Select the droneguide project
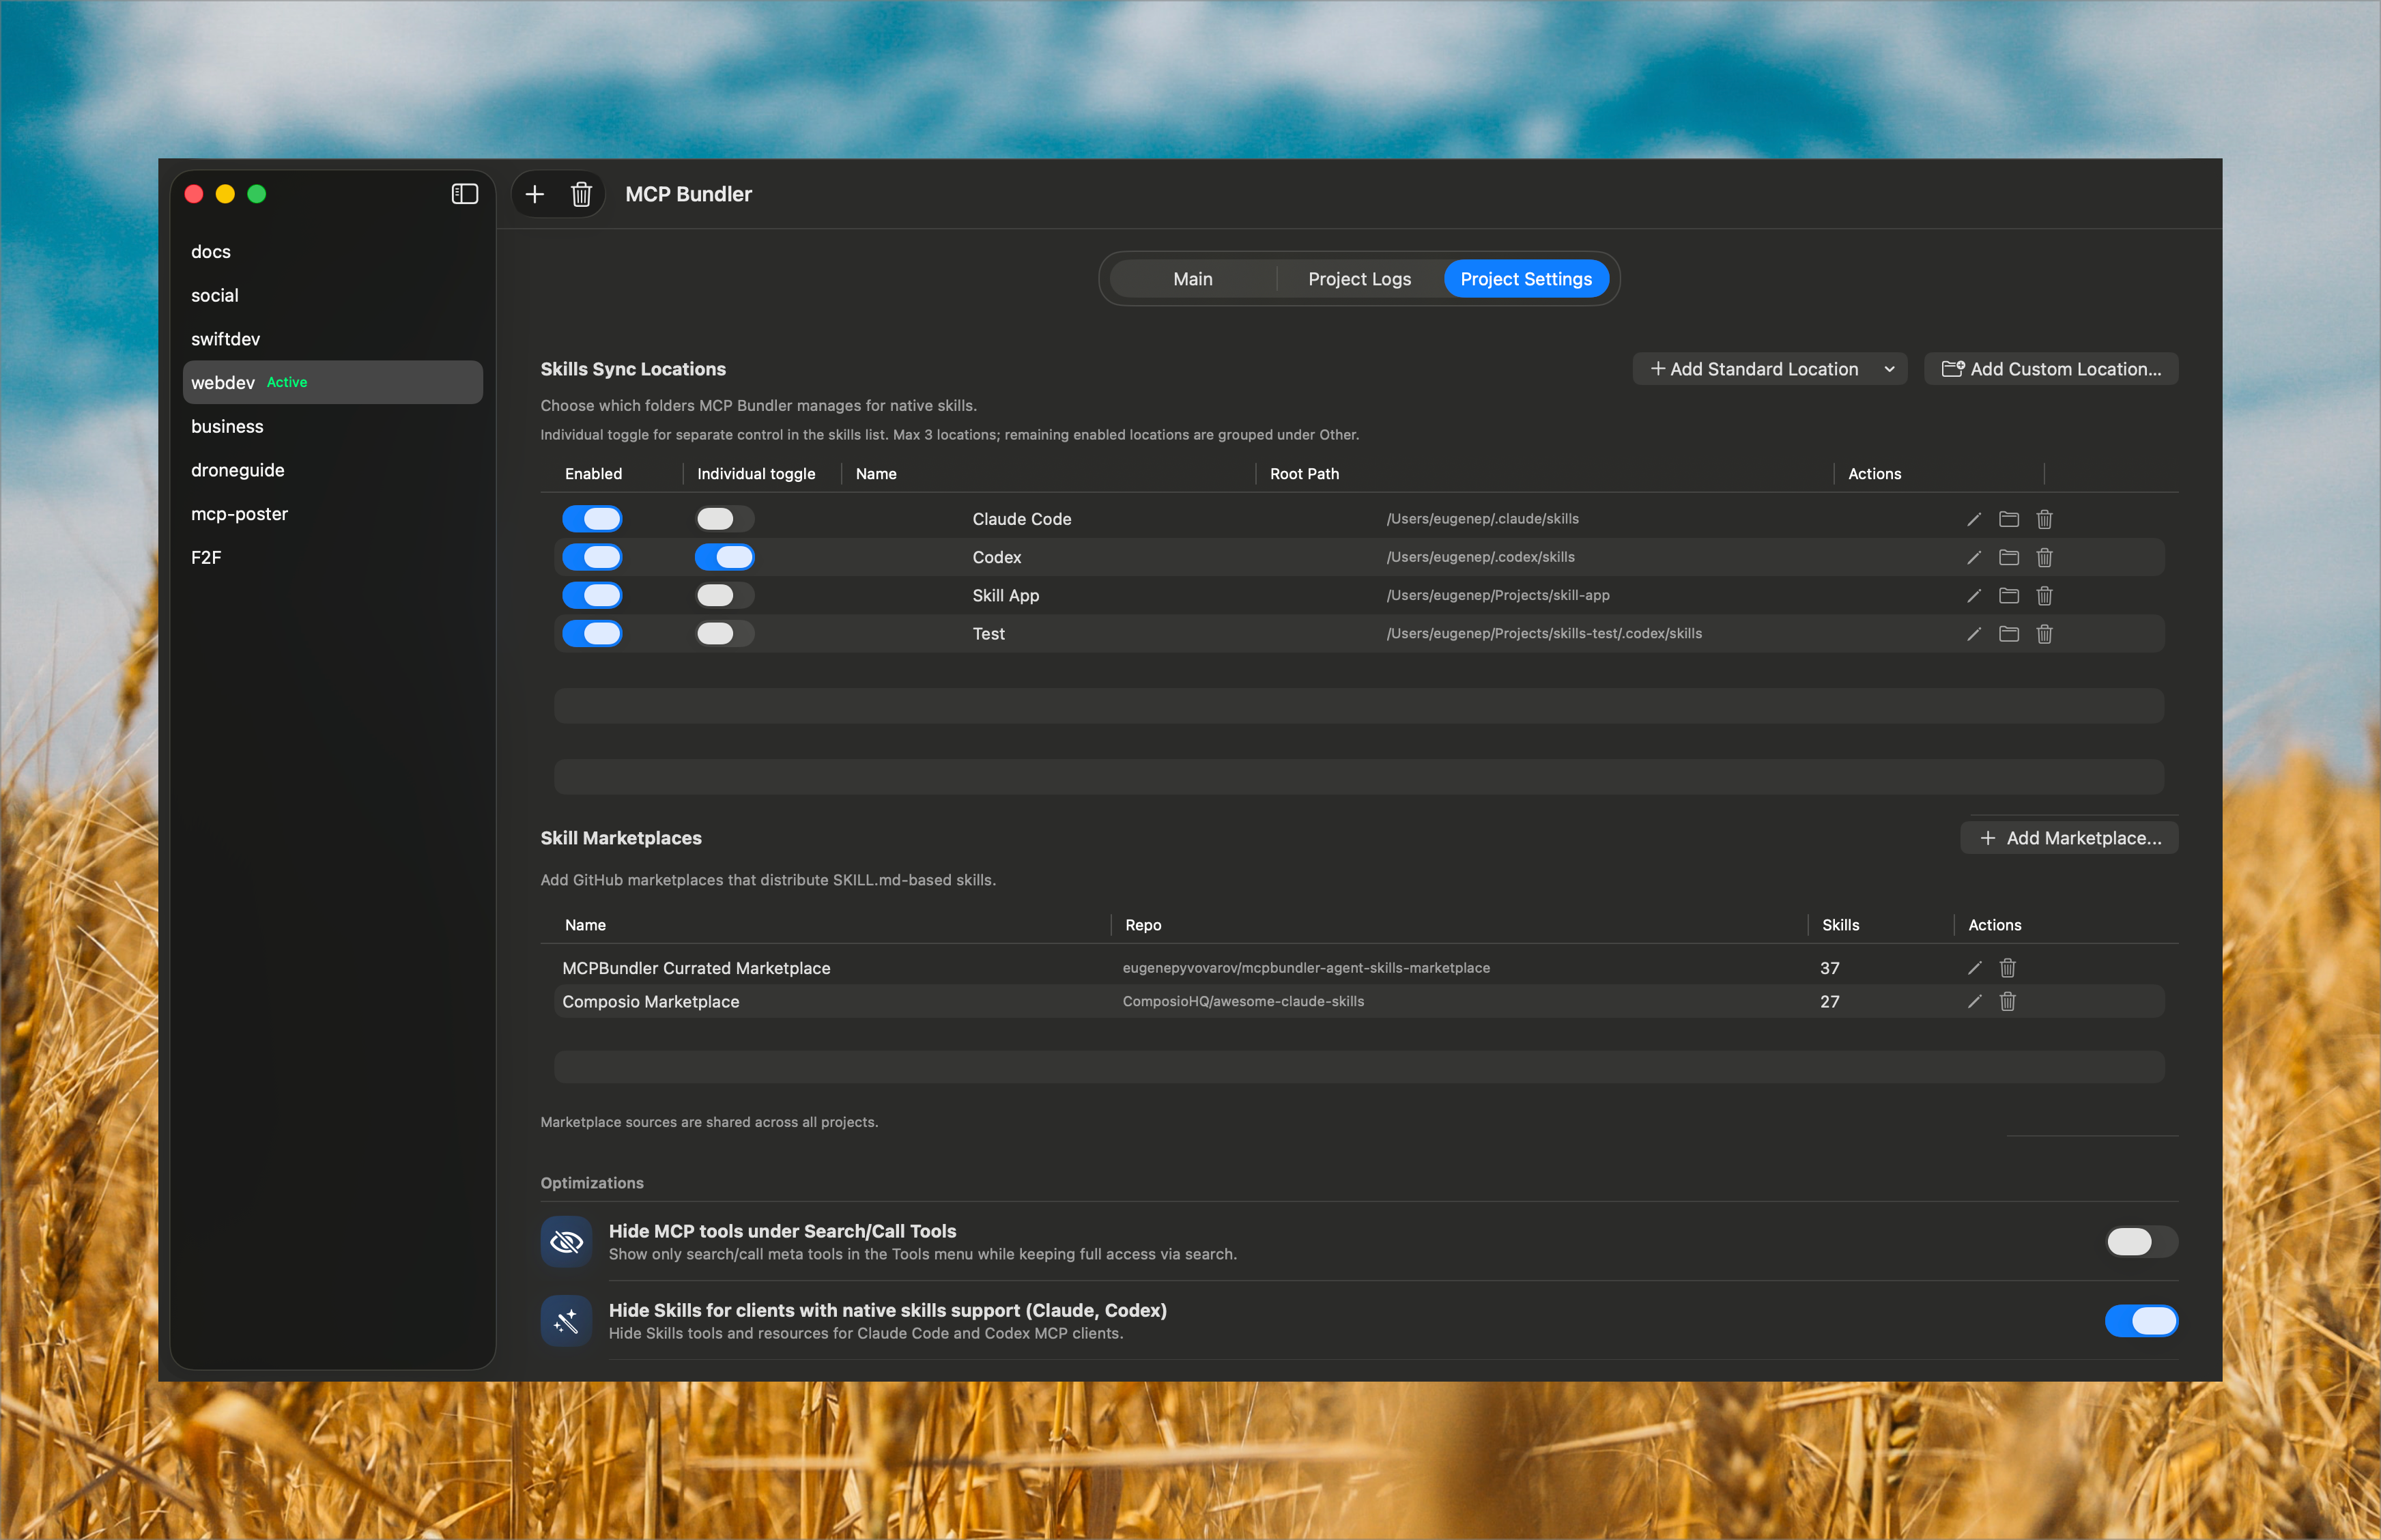 pyautogui.click(x=333, y=470)
